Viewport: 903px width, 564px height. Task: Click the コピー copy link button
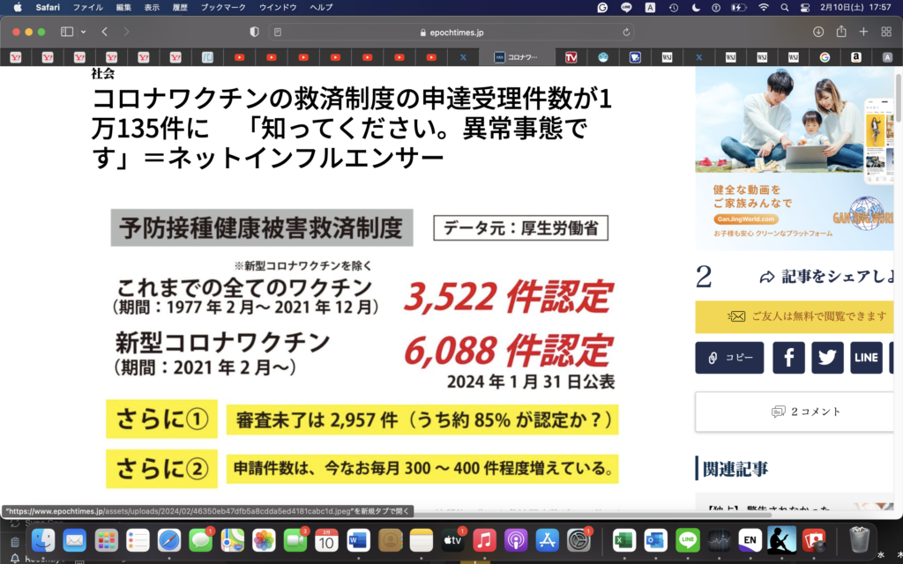pos(729,357)
